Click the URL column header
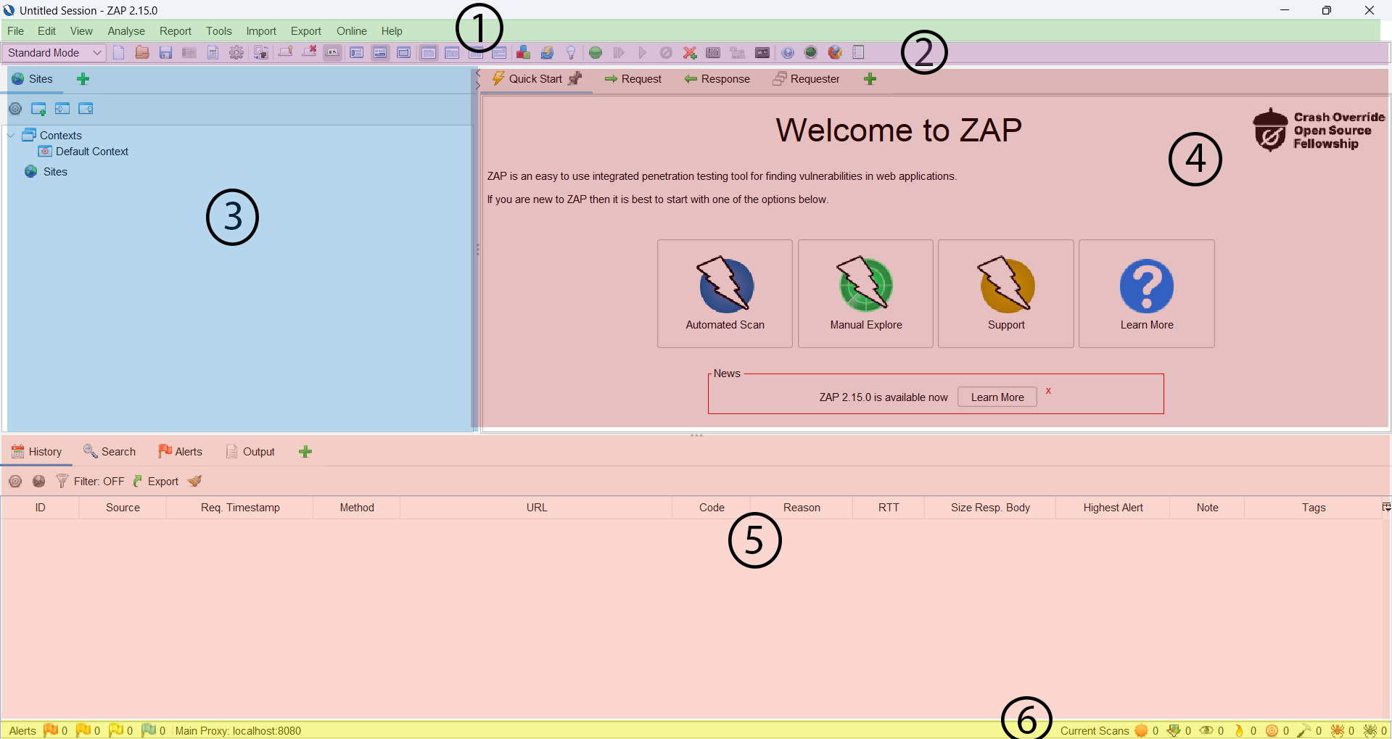This screenshot has height=739, width=1392. point(537,508)
